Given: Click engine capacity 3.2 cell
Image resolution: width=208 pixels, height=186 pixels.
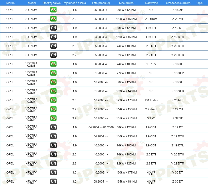Looking at the screenshot, I should pos(74,118).
